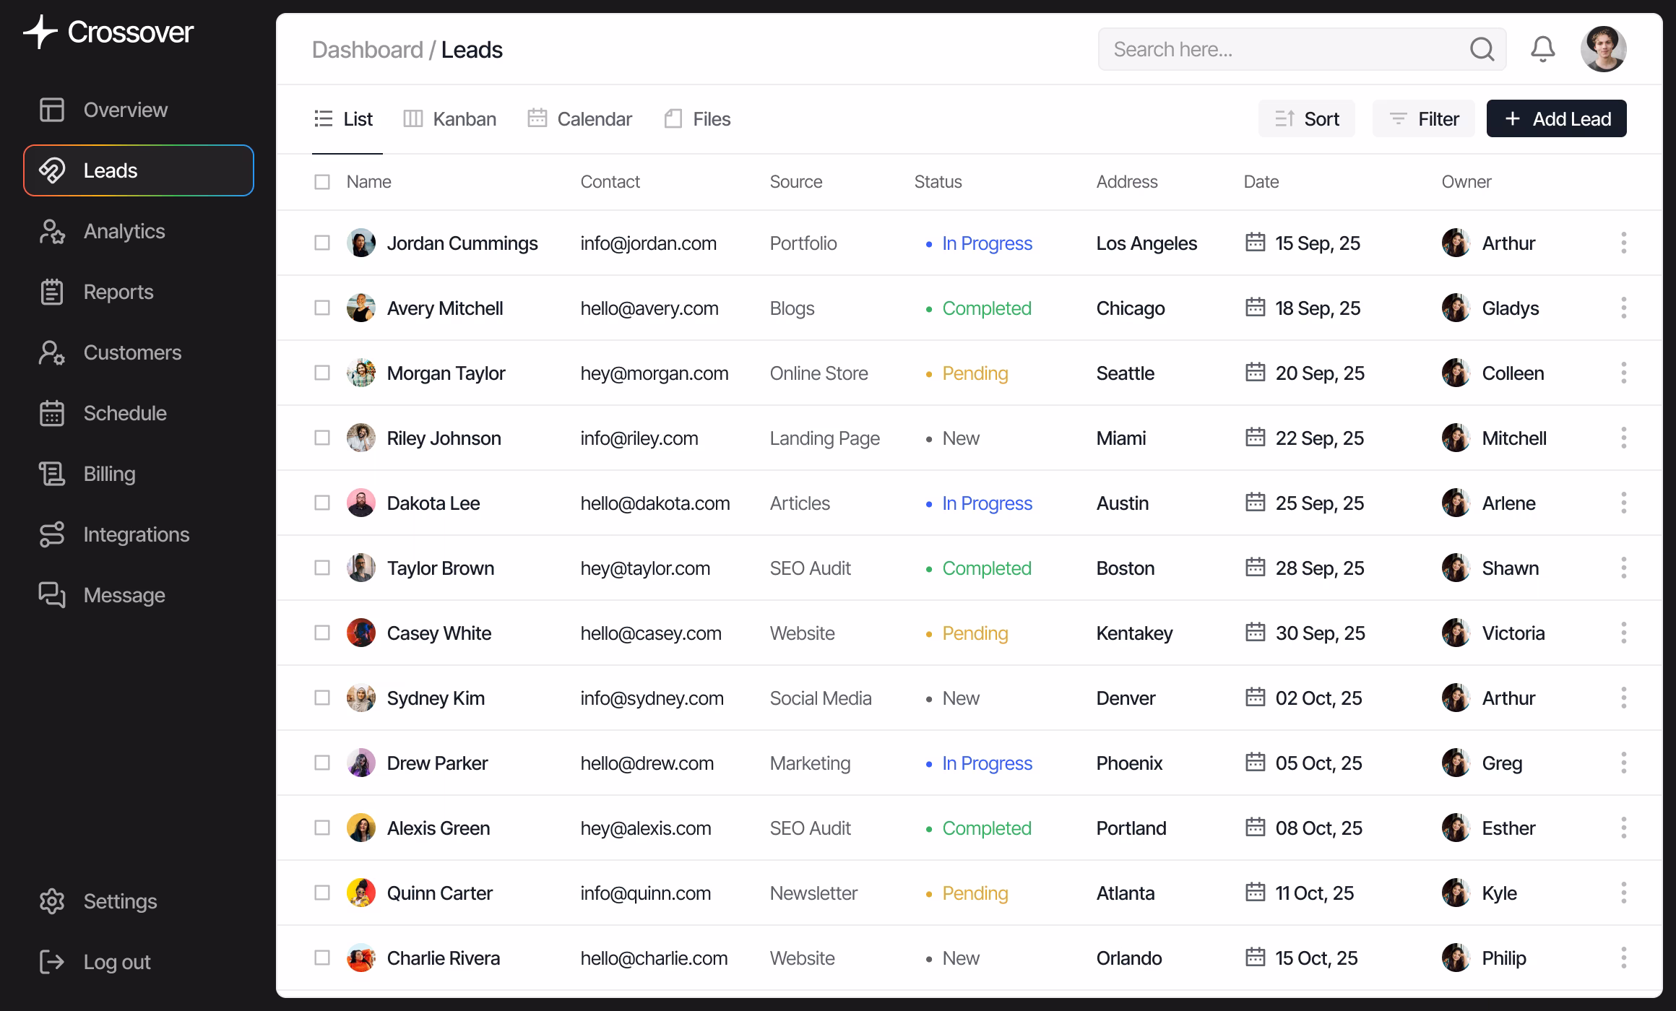Open the notification bell
1676x1011 pixels.
click(x=1542, y=49)
